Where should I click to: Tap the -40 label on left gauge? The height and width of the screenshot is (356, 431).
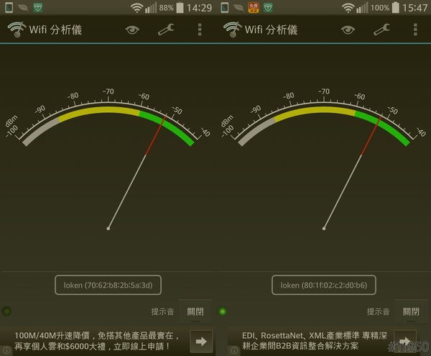(x=205, y=132)
